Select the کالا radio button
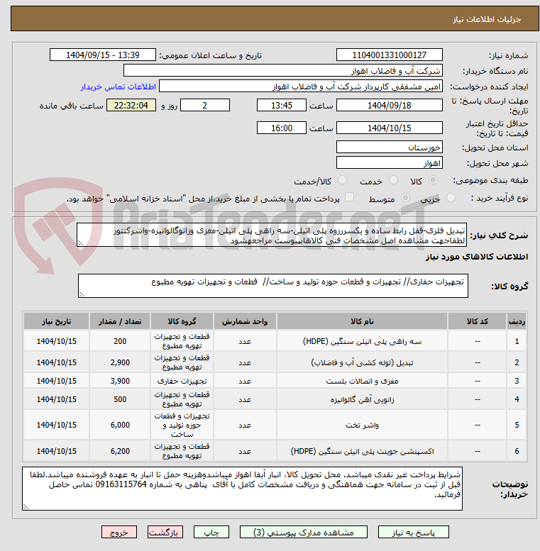The width and height of the screenshot is (540, 551). 433,180
